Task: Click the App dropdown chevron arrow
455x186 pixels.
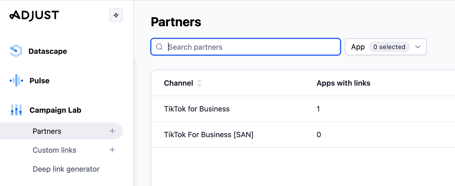Action: pos(418,47)
